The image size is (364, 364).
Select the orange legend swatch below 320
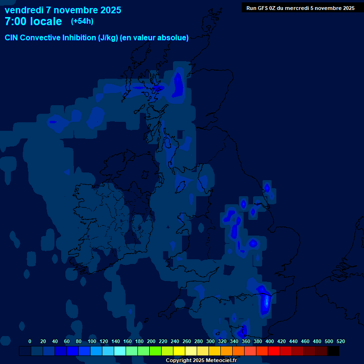coord(227,351)
